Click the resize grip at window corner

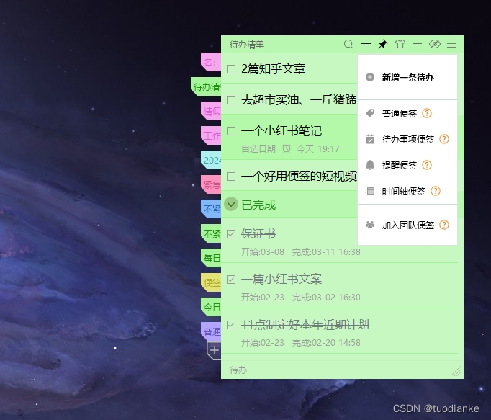click(456, 371)
